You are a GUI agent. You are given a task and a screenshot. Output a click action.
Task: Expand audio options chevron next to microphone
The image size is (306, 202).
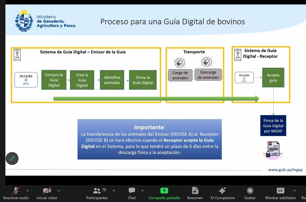point(28,191)
